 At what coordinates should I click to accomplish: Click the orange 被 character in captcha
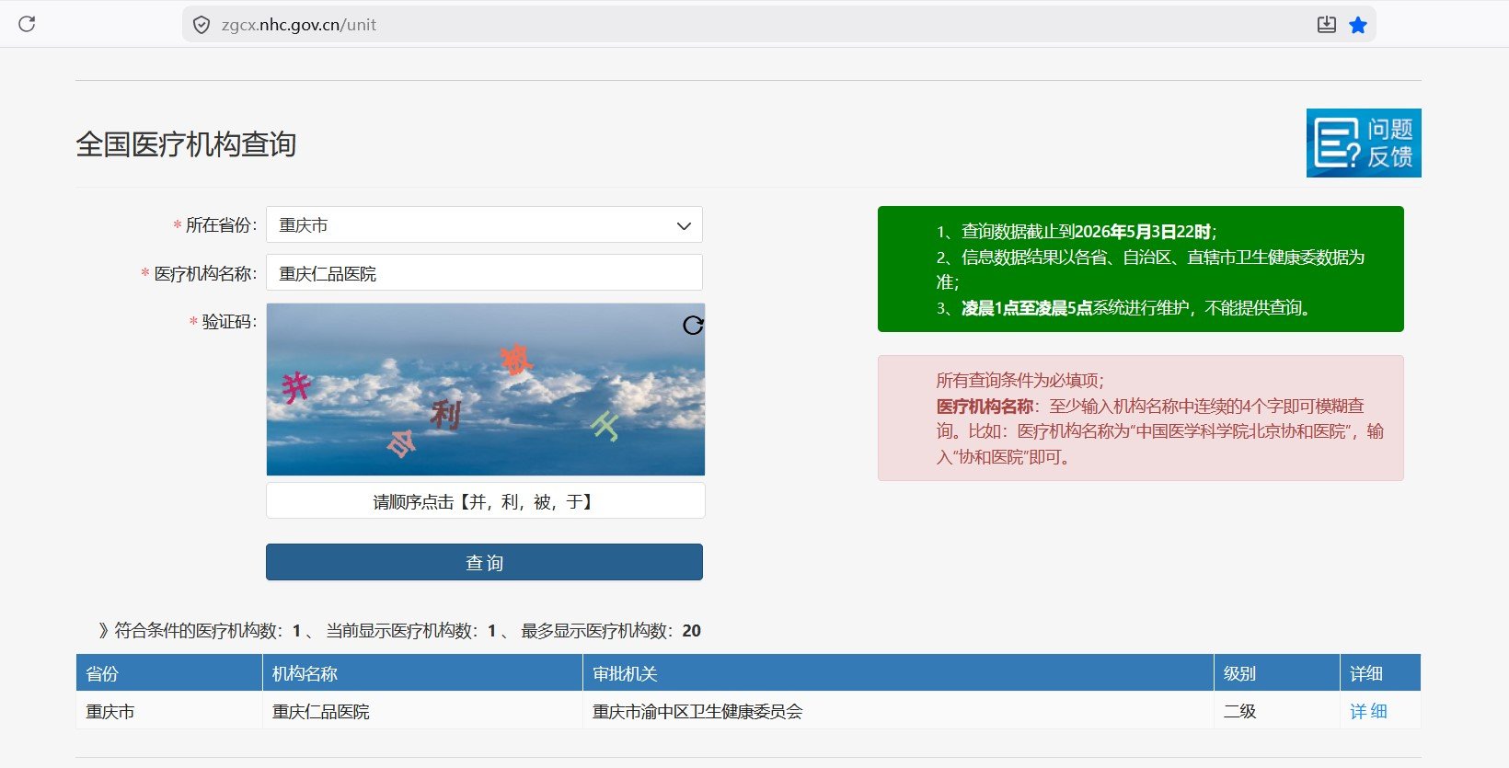tap(516, 360)
